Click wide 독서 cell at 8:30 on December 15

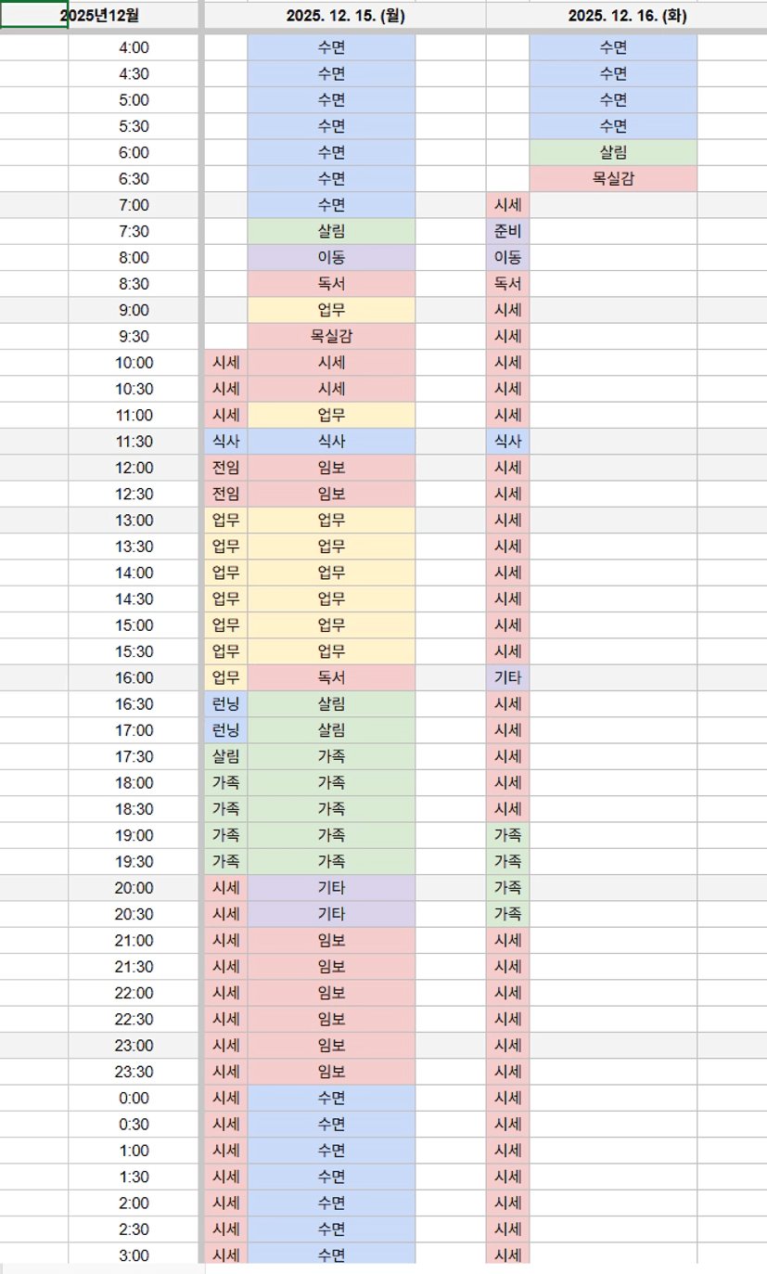point(331,284)
